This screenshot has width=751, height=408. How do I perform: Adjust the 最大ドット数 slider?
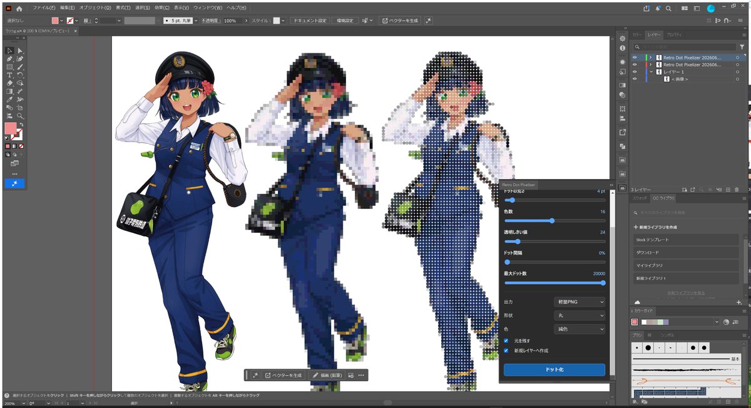pyautogui.click(x=554, y=282)
